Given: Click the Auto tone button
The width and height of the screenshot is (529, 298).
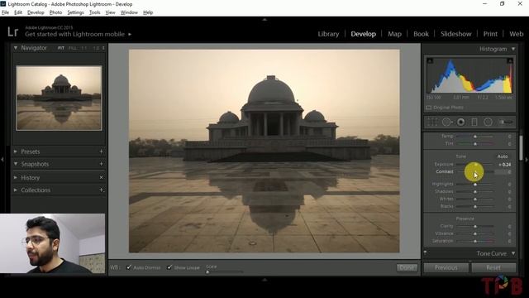Looking at the screenshot, I should 503,156.
